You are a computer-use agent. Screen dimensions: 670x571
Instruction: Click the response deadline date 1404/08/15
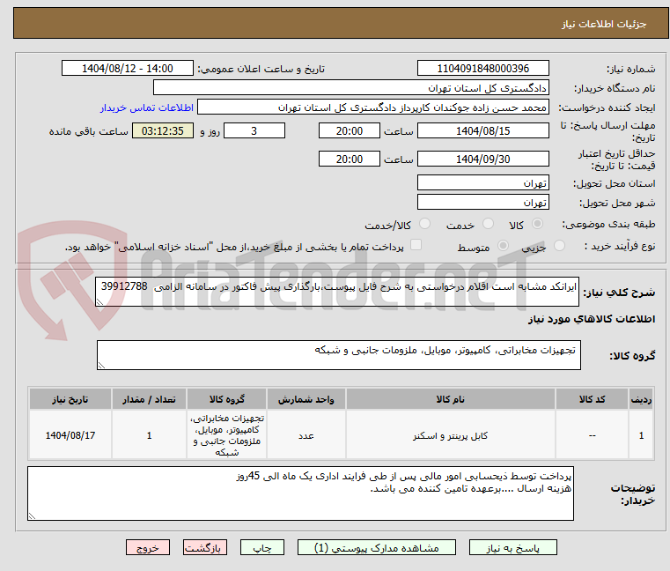tap(482, 131)
